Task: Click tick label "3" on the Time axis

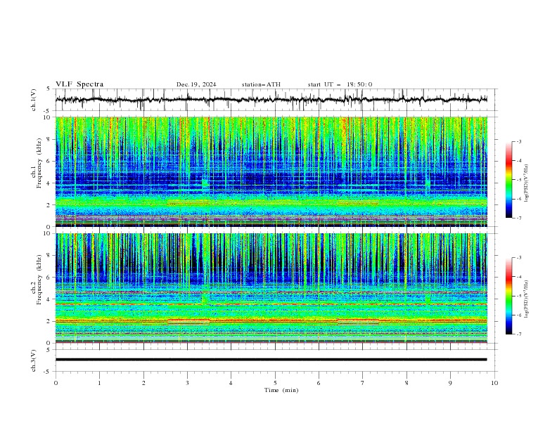Action: (x=187, y=383)
